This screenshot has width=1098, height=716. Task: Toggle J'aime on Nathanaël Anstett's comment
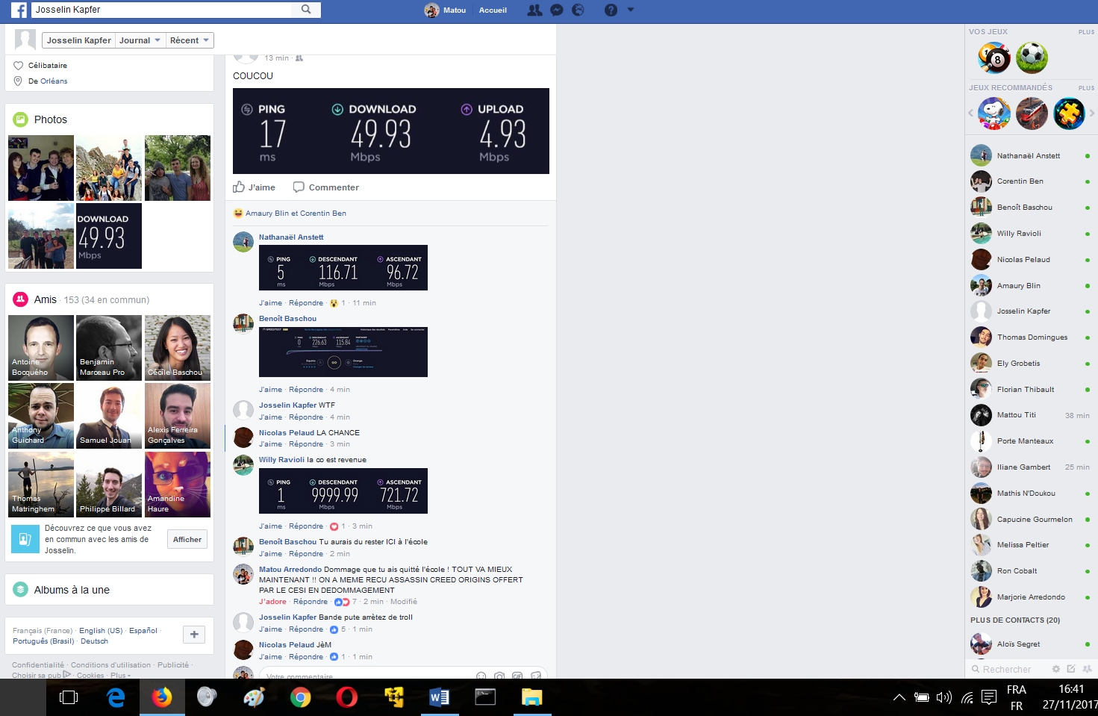[x=270, y=303]
